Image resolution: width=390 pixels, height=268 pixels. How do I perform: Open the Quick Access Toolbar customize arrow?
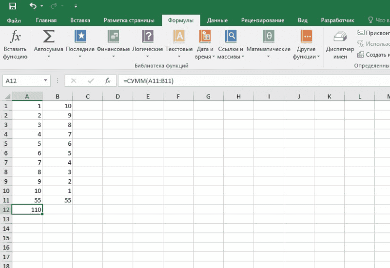[x=76, y=7]
